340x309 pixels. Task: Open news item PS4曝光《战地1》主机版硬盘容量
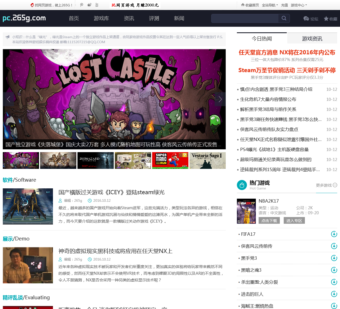275,149
